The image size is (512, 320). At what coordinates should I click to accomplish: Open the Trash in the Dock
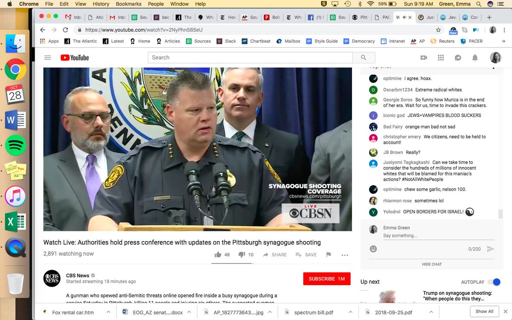pyautogui.click(x=15, y=283)
